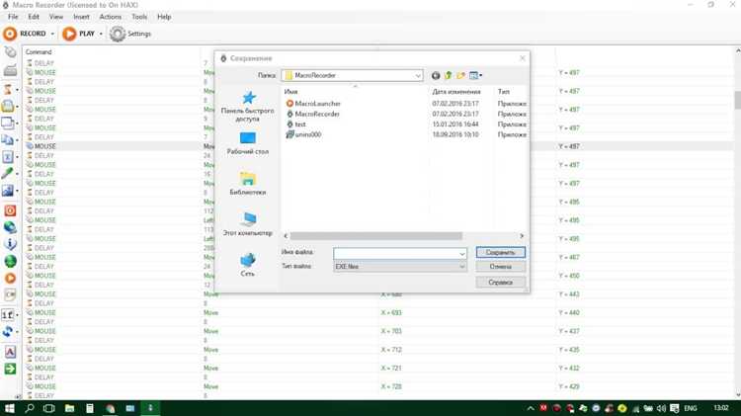The image size is (741, 416).
Task: Click the ENG language indicator
Action: click(691, 408)
